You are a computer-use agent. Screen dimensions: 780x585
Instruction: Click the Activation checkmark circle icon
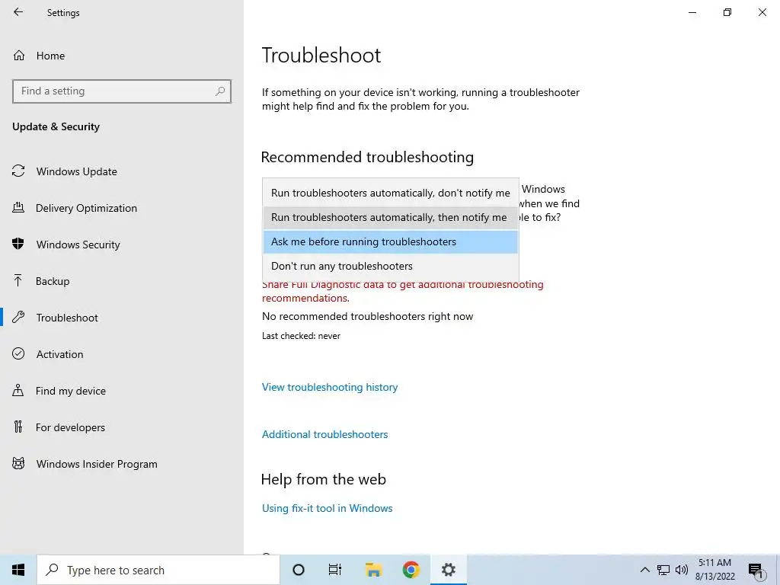pyautogui.click(x=18, y=353)
